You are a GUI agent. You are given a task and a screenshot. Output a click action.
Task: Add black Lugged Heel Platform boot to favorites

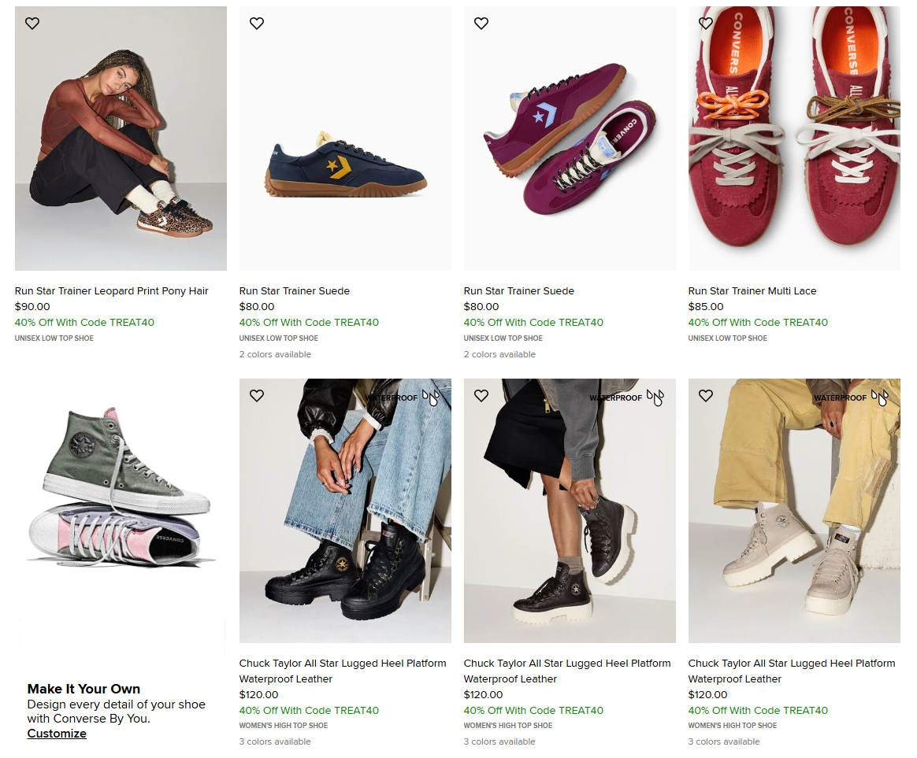[257, 396]
